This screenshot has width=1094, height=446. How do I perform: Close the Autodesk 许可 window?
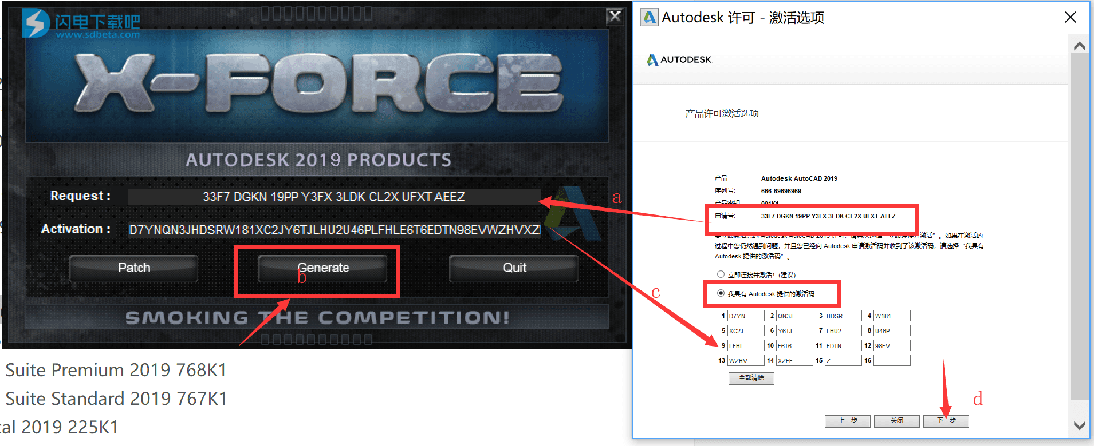tap(1070, 17)
